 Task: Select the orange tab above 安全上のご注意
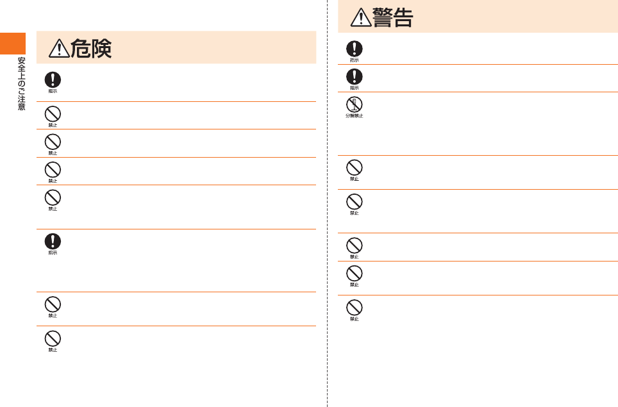[x=13, y=44]
